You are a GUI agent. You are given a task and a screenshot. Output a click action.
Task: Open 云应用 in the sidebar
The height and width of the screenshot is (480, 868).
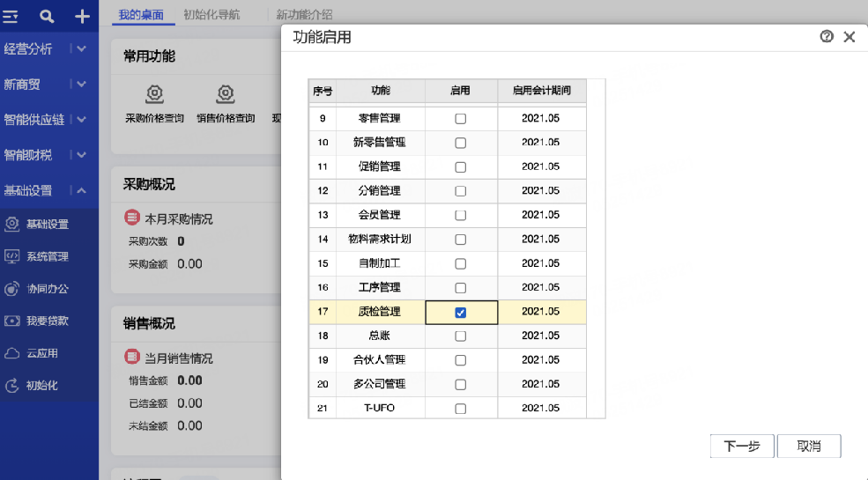[41, 353]
